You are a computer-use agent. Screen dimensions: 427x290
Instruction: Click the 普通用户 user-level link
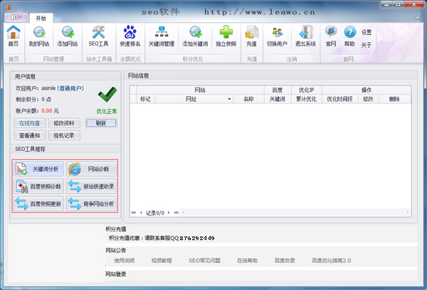[70, 88]
